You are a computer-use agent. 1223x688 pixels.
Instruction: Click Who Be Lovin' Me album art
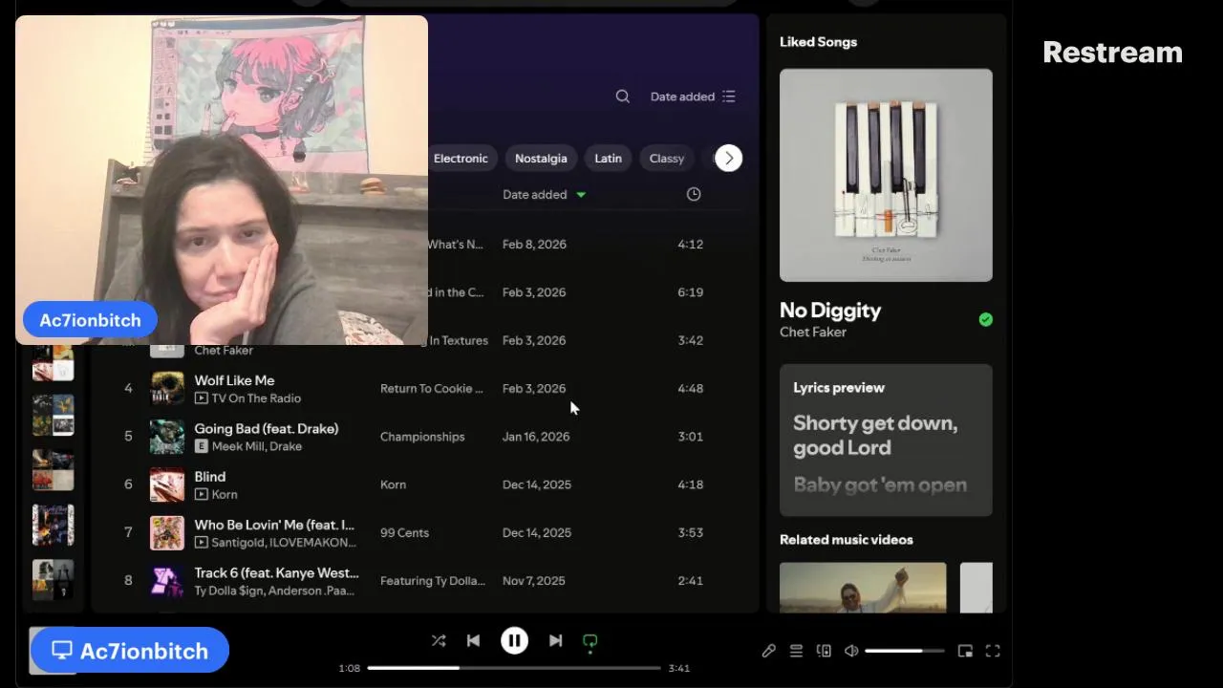[x=167, y=532]
